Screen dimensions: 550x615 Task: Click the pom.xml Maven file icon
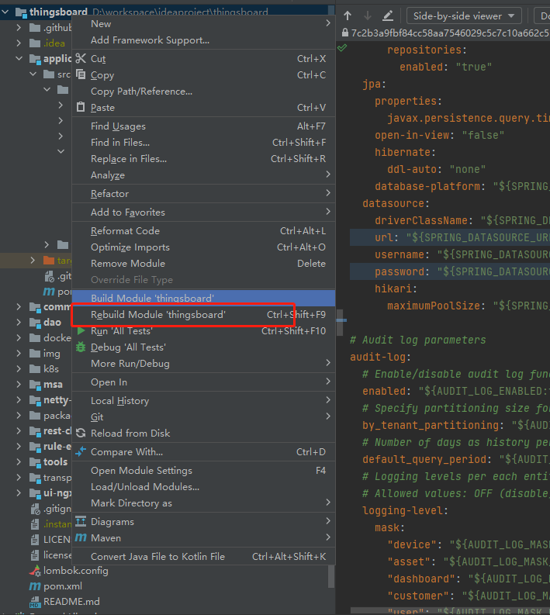[x=35, y=586]
